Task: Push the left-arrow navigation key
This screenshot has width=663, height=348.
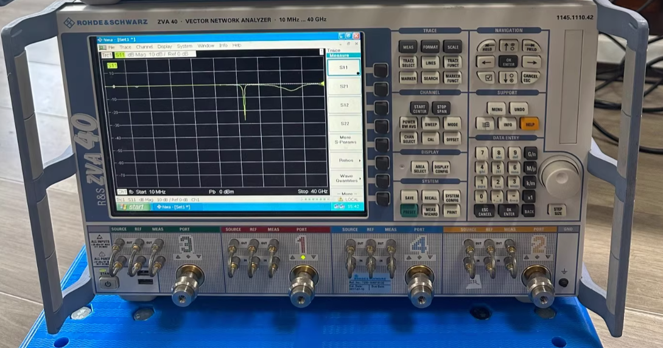Action: [x=486, y=62]
